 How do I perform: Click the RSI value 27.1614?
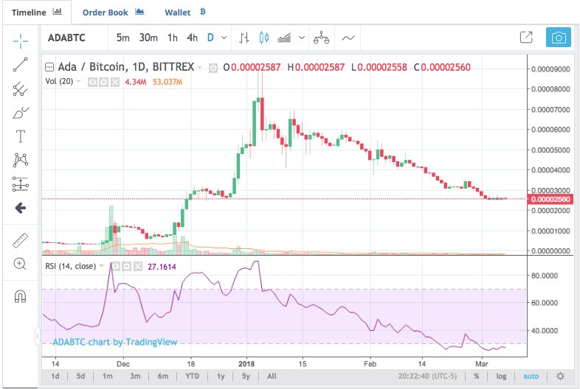point(162,267)
